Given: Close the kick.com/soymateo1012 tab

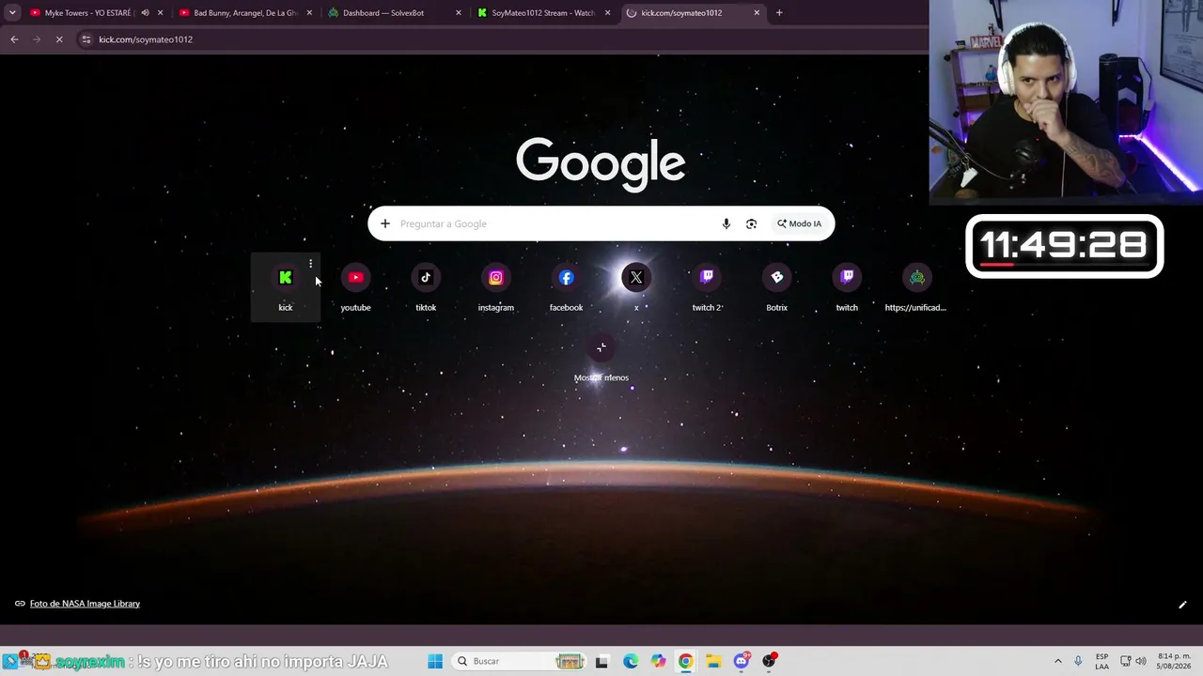Looking at the screenshot, I should pyautogui.click(x=758, y=13).
